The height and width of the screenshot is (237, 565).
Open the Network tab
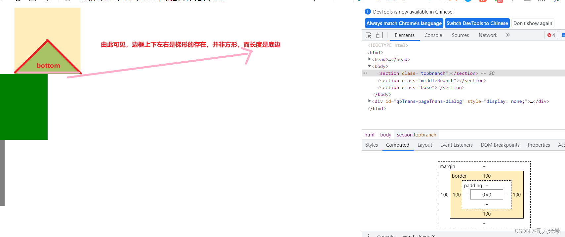(488, 35)
